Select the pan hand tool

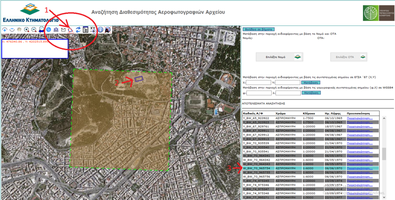pyautogui.click(x=19, y=30)
